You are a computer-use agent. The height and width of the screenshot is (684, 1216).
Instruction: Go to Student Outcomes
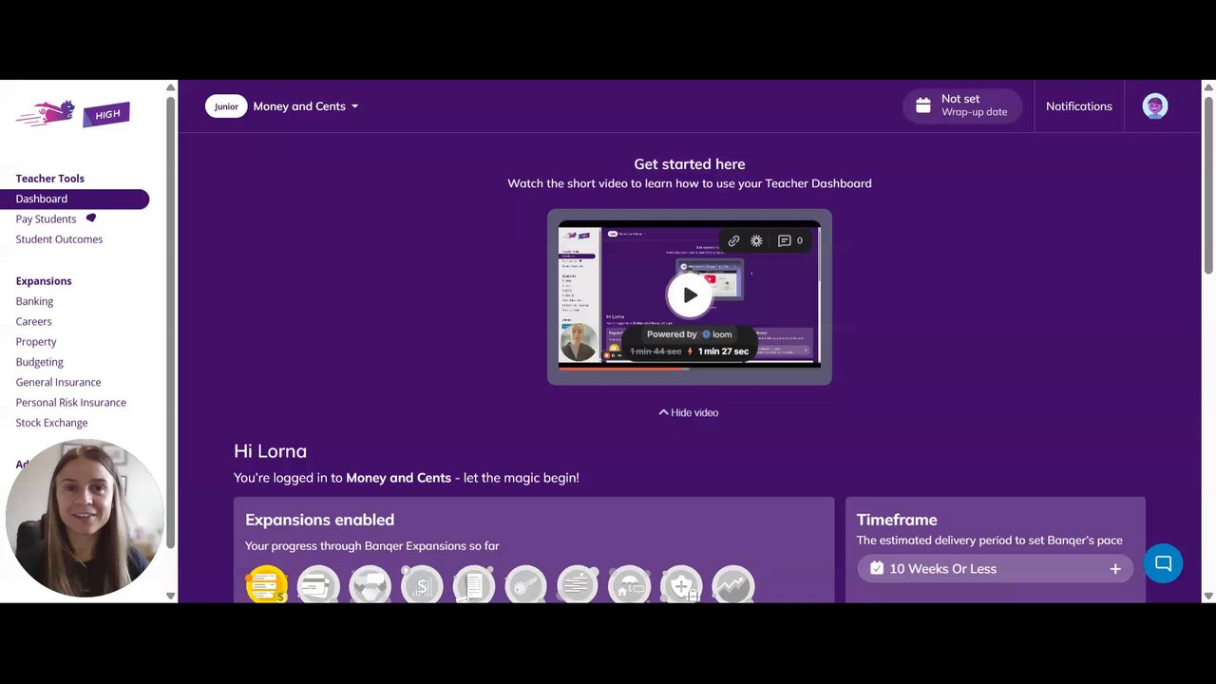59,239
